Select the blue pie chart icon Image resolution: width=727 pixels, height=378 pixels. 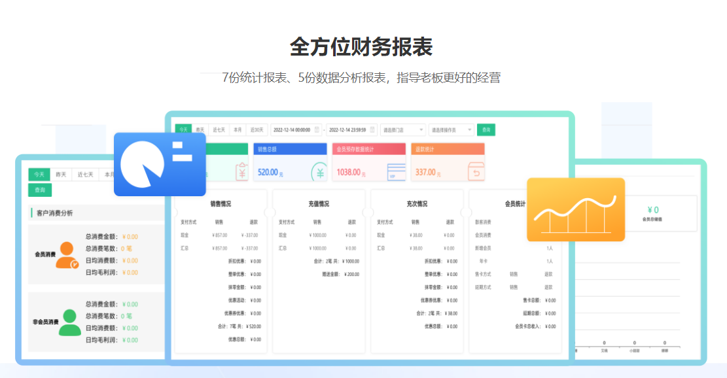click(x=159, y=163)
